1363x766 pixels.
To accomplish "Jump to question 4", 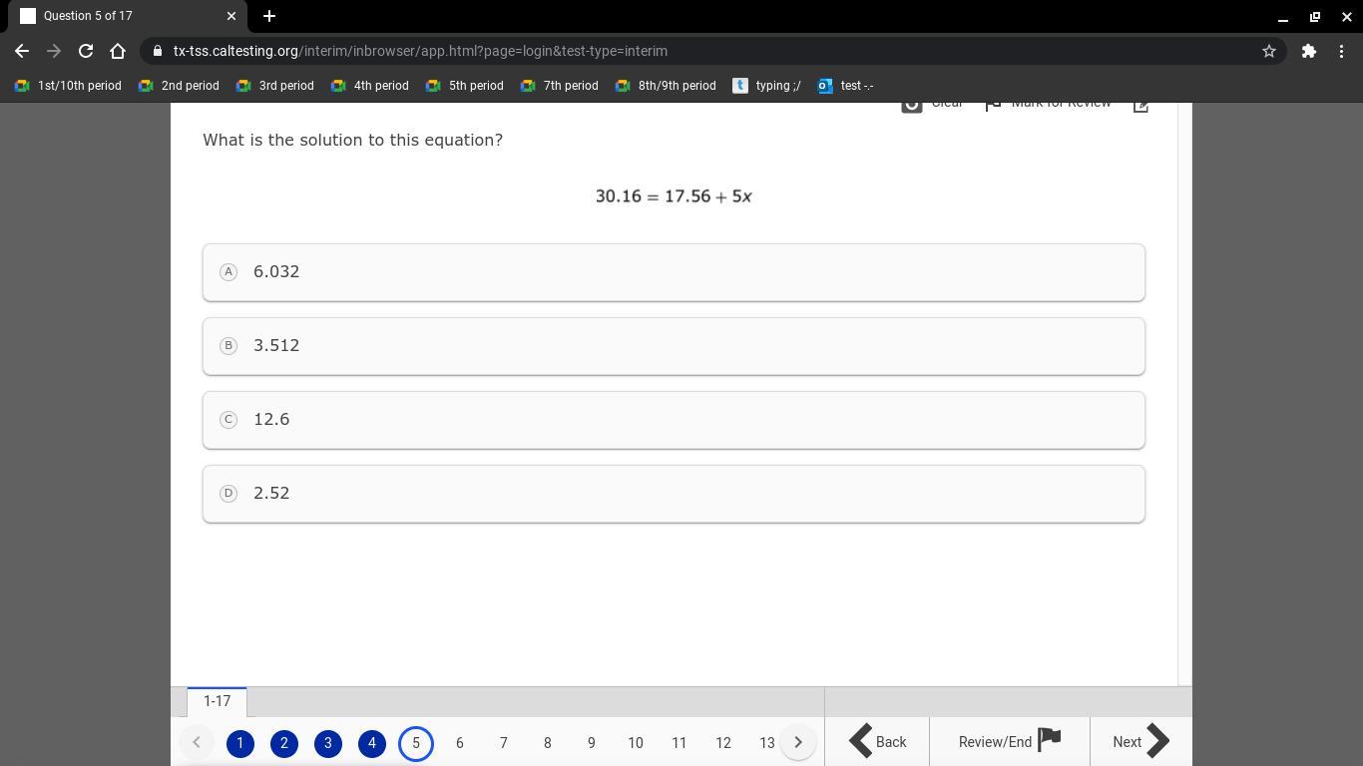I will 372,743.
